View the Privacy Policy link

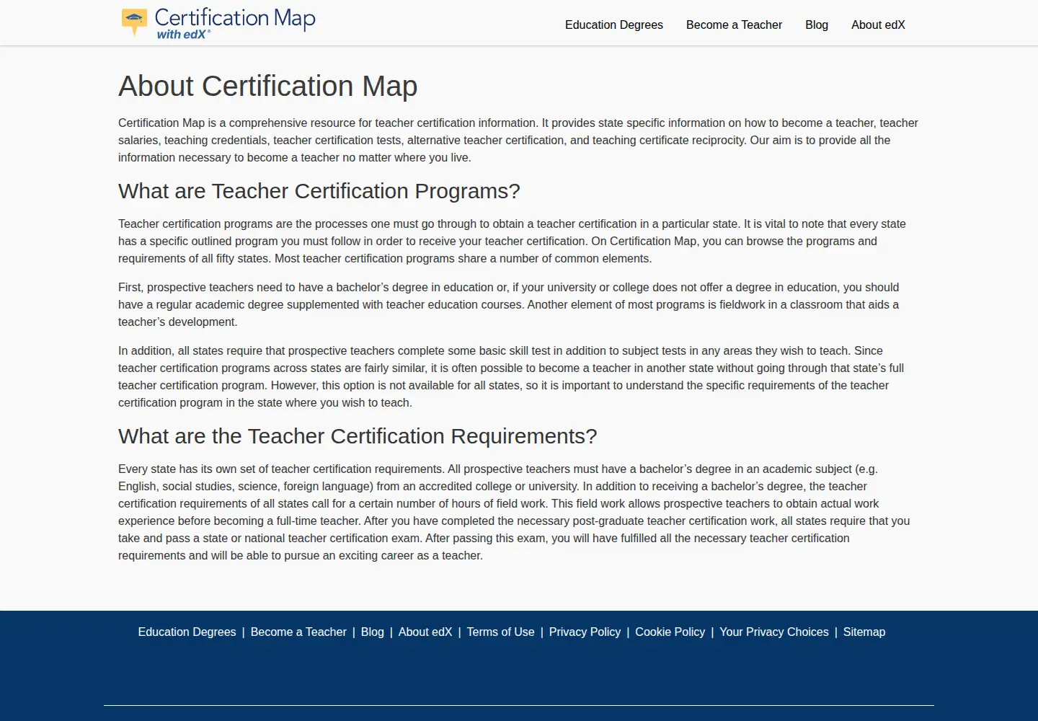[585, 632]
